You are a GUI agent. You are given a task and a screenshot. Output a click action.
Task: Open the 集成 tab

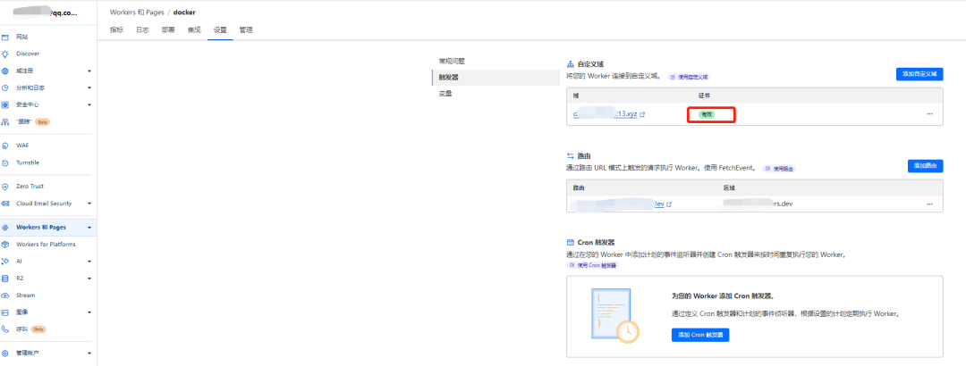pos(194,29)
